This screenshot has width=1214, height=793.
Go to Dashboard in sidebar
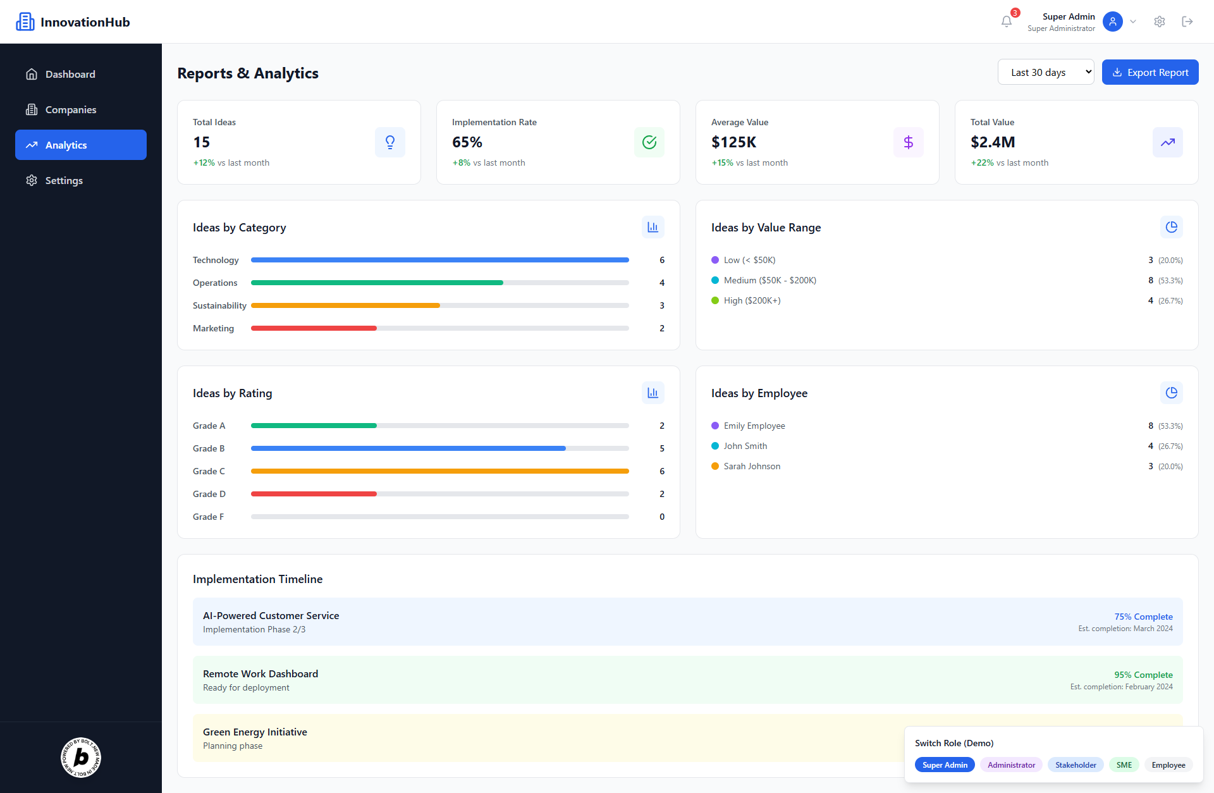70,74
